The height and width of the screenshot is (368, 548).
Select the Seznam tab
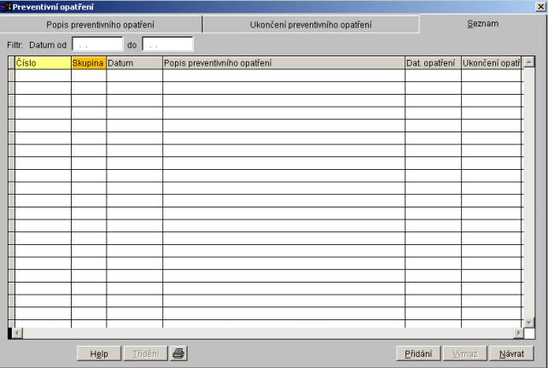[482, 24]
